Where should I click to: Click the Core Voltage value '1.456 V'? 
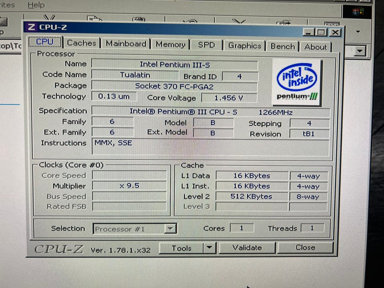tap(229, 98)
